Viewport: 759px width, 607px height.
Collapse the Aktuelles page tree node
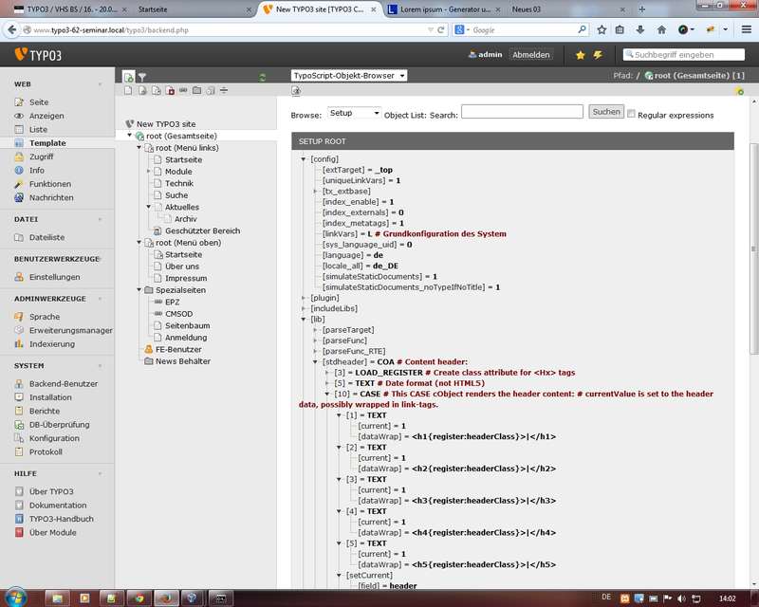[149, 207]
